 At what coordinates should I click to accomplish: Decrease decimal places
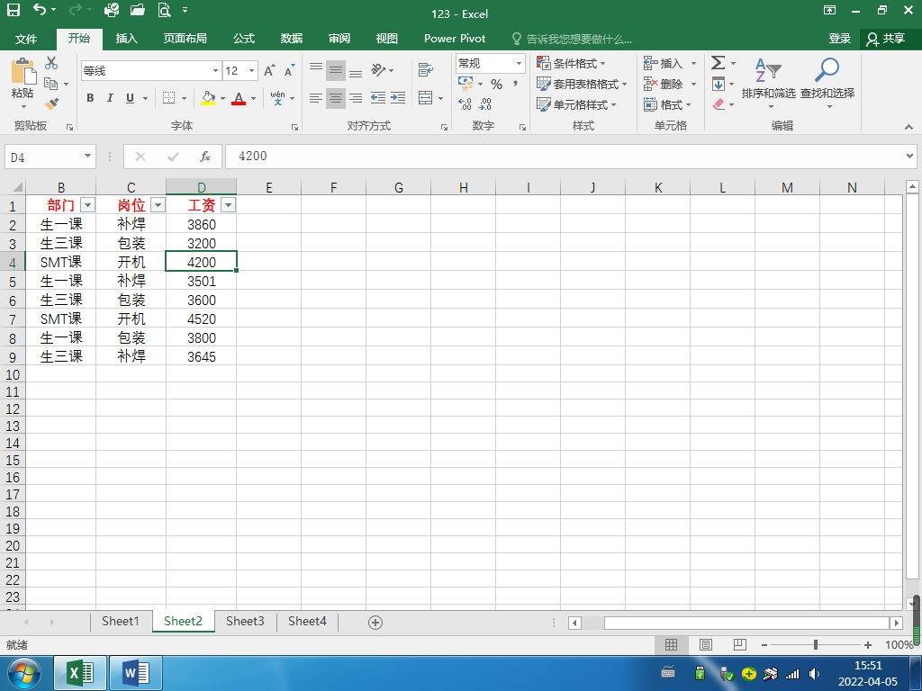(x=485, y=104)
